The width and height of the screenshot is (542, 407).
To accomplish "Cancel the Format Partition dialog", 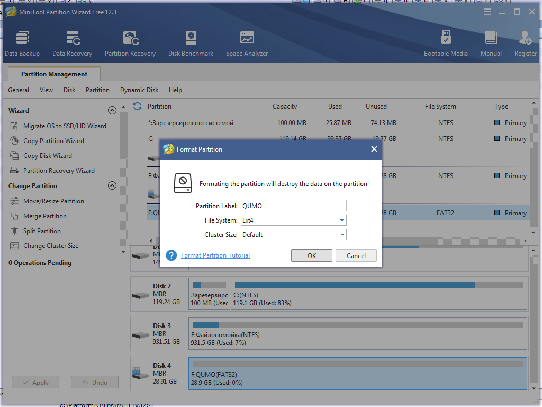I will [x=356, y=256].
